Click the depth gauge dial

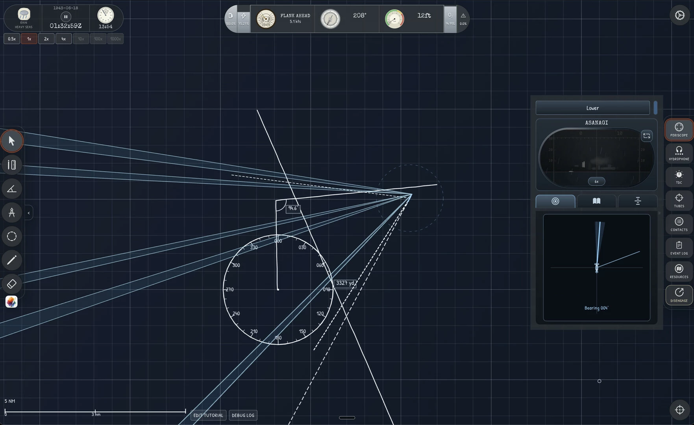coord(394,19)
